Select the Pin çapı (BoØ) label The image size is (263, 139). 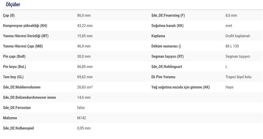[x=14, y=56]
